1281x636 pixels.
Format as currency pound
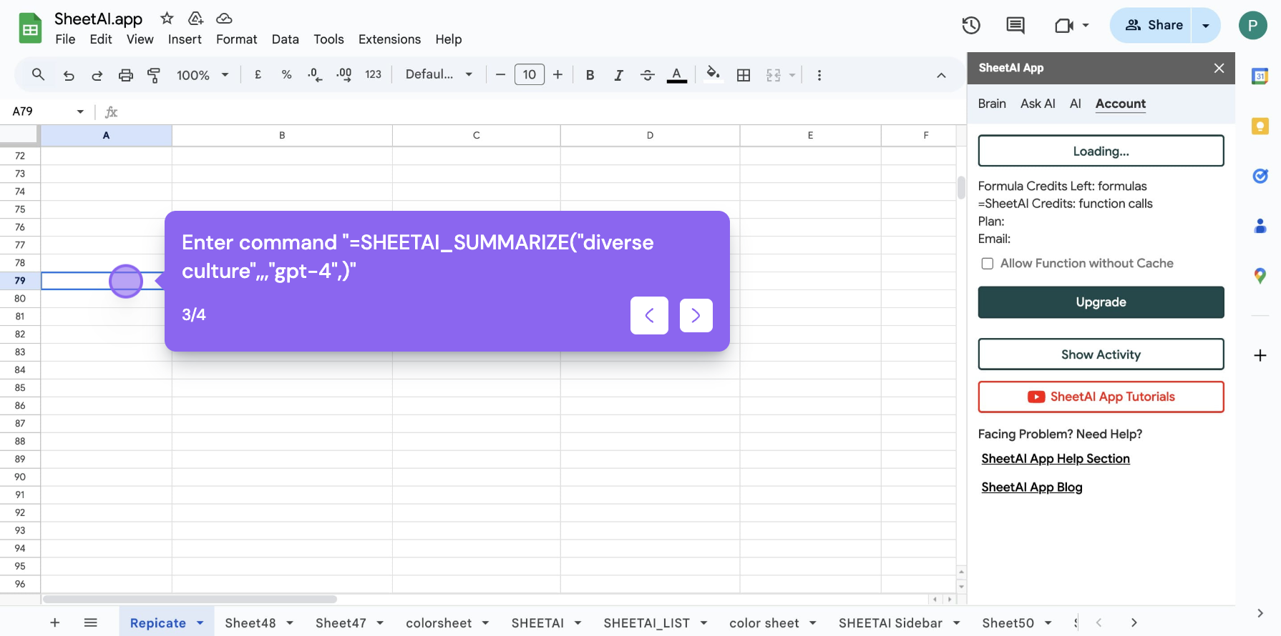258,74
